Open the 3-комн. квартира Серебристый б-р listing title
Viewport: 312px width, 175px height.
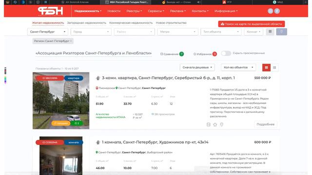[x=168, y=78]
